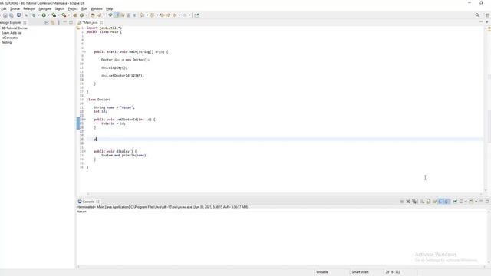Toggle show console on standard error change
Screen dimensions: 491x276
(x=447, y=202)
